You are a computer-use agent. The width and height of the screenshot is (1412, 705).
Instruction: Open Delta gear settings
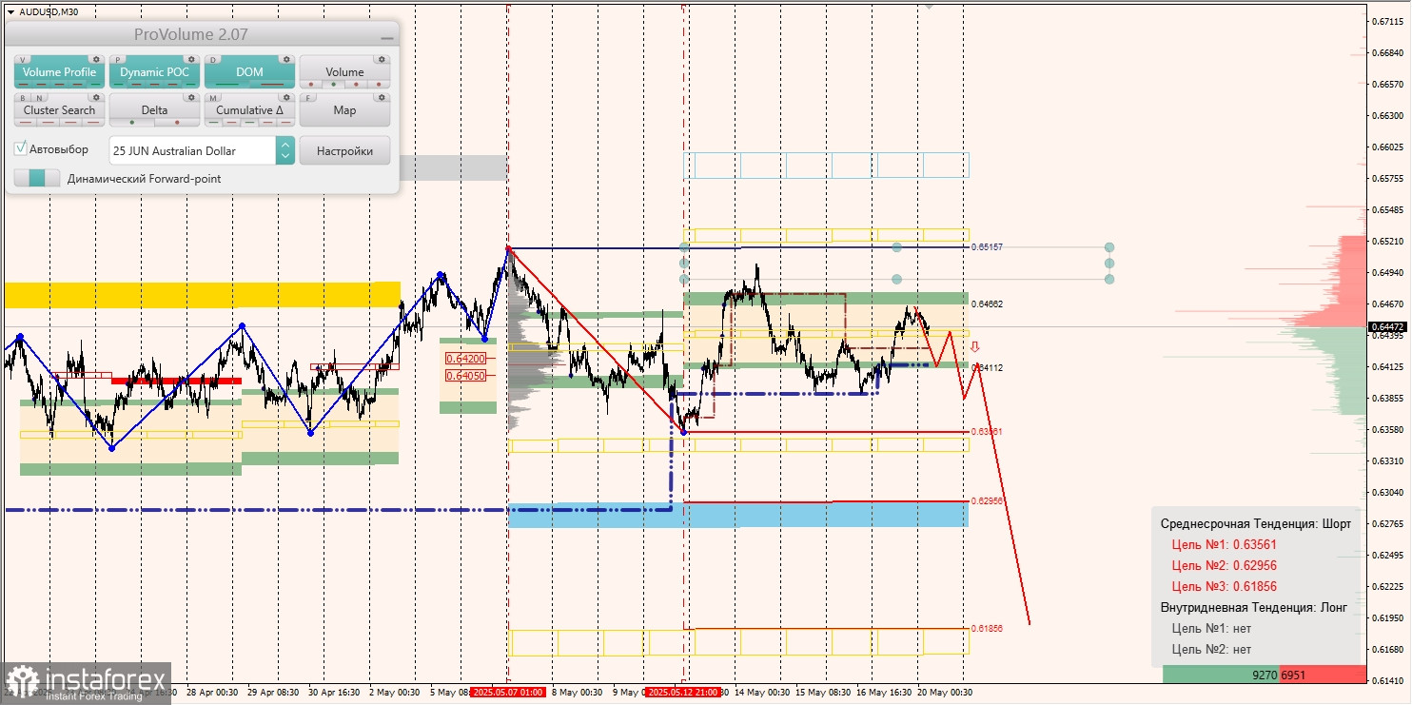191,97
